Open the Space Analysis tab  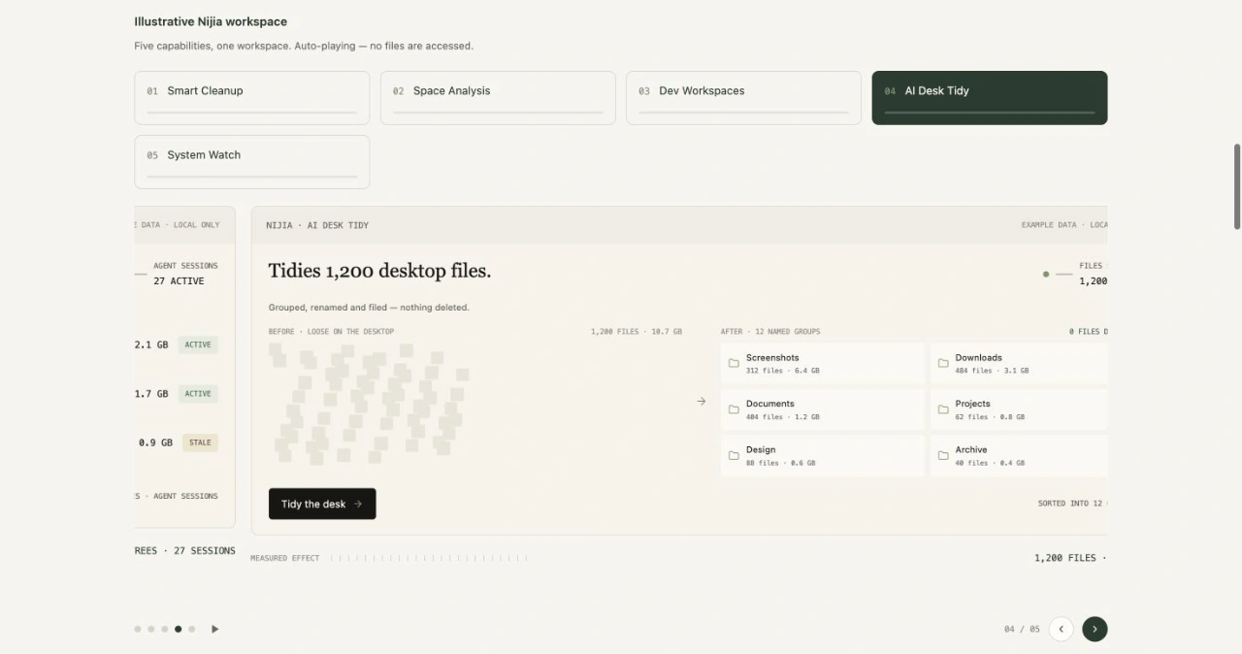pos(498,98)
